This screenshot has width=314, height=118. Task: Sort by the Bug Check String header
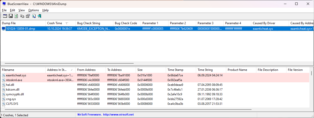pos(95,23)
